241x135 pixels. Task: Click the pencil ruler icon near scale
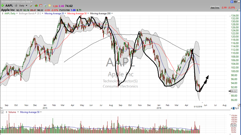(239, 105)
